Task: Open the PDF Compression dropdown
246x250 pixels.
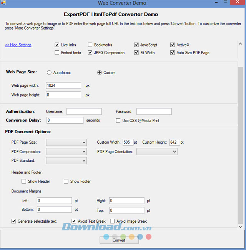Action: pyautogui.click(x=66, y=152)
